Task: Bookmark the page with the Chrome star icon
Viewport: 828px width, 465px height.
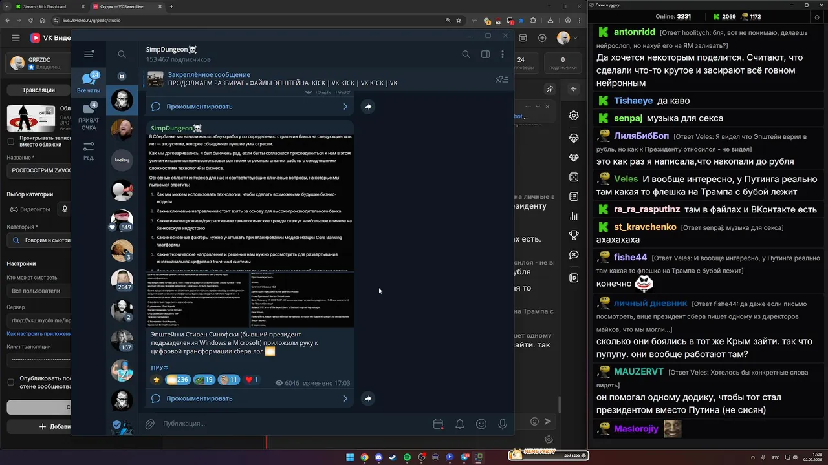Action: point(459,21)
